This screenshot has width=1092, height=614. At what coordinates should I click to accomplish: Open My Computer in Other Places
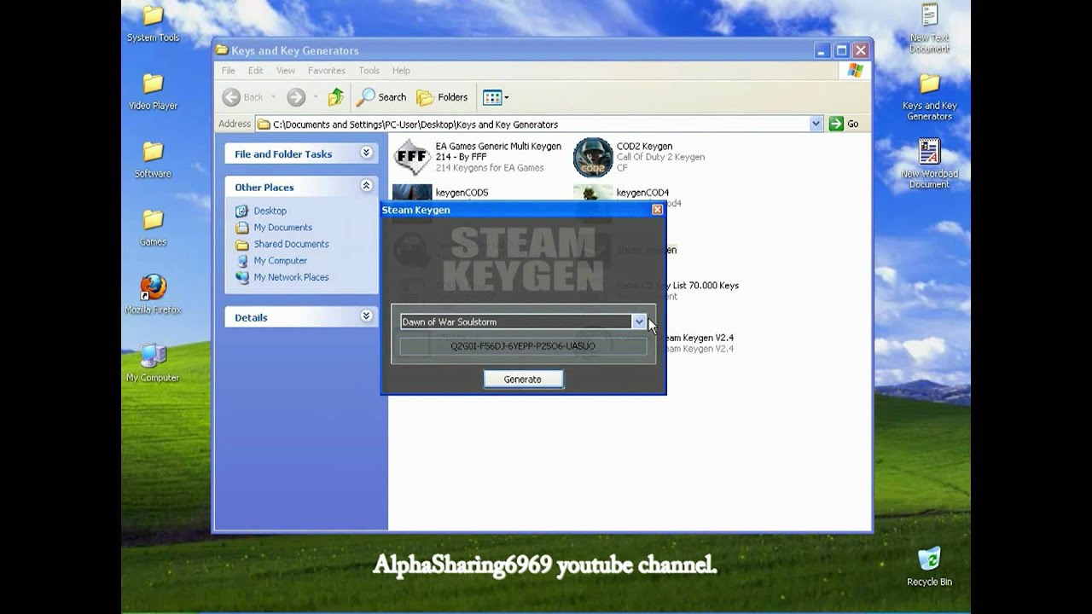coord(280,261)
